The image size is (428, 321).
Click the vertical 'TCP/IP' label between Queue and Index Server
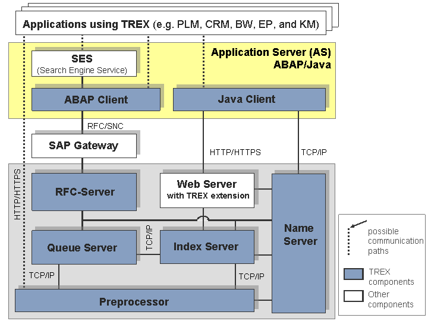149,238
